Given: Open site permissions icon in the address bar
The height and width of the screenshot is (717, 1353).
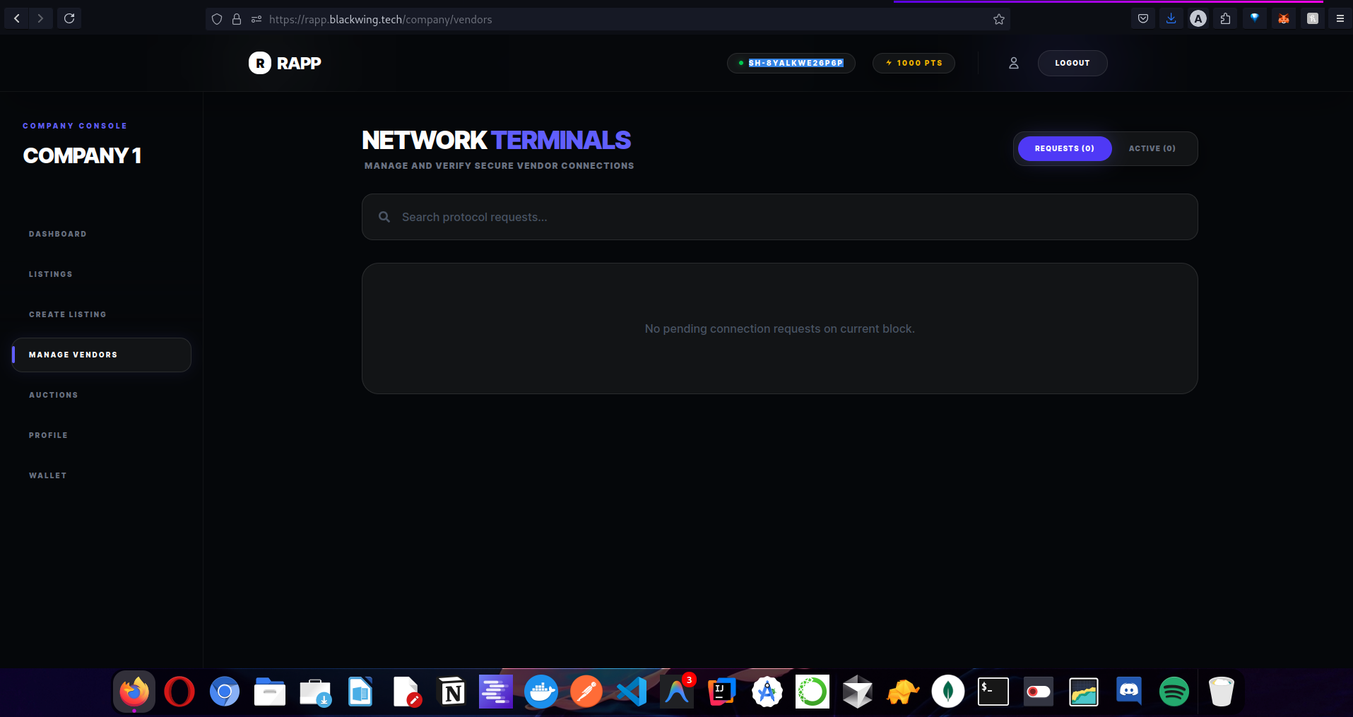Looking at the screenshot, I should point(256,19).
